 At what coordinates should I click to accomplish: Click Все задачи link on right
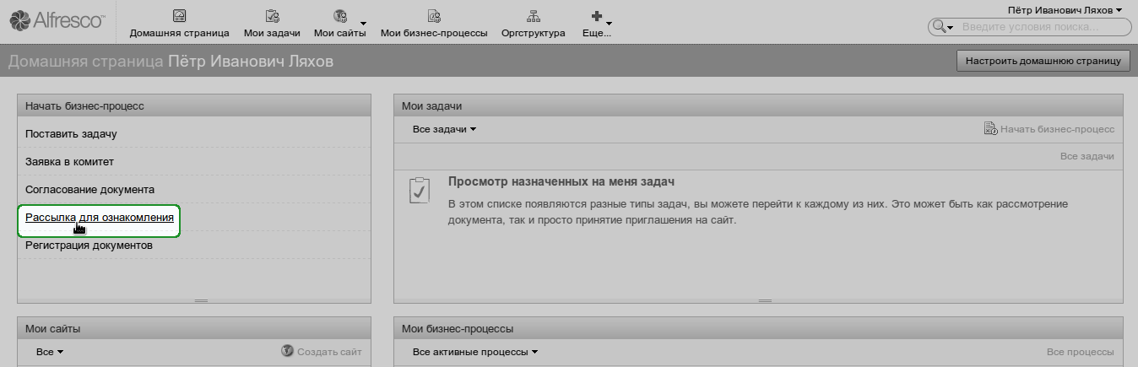1087,156
